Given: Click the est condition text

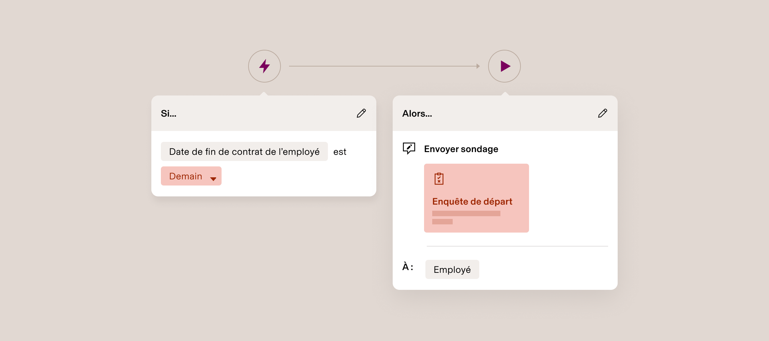Looking at the screenshot, I should (x=340, y=151).
